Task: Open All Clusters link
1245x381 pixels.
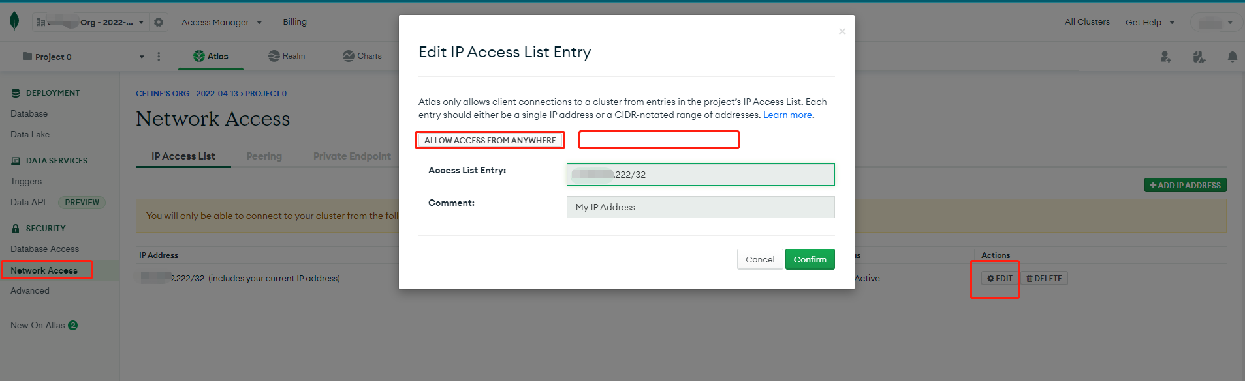Action: [1087, 22]
